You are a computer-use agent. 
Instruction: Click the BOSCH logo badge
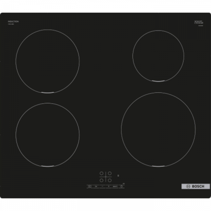click(196, 187)
